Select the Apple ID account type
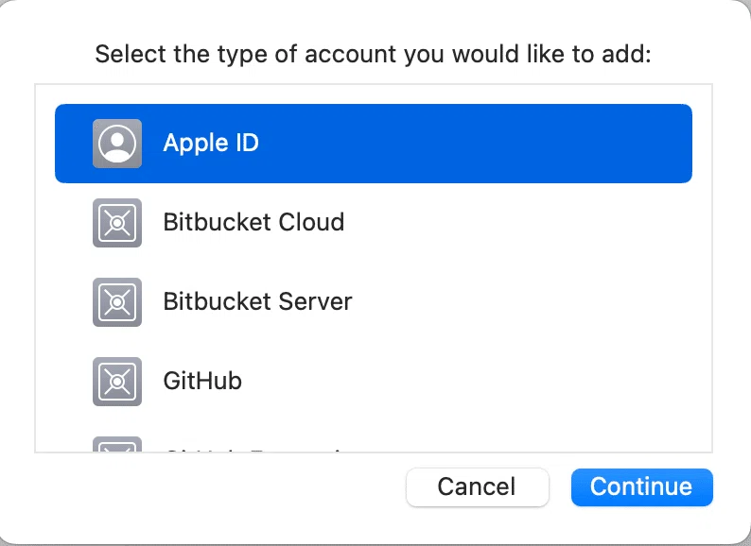 pos(374,144)
